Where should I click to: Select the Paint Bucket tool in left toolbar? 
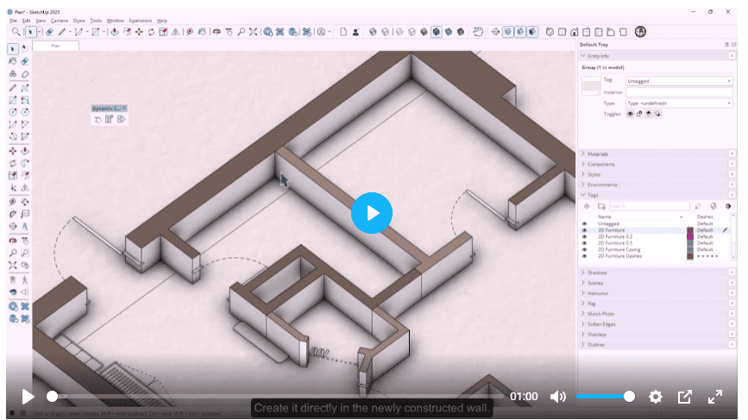coord(13,61)
